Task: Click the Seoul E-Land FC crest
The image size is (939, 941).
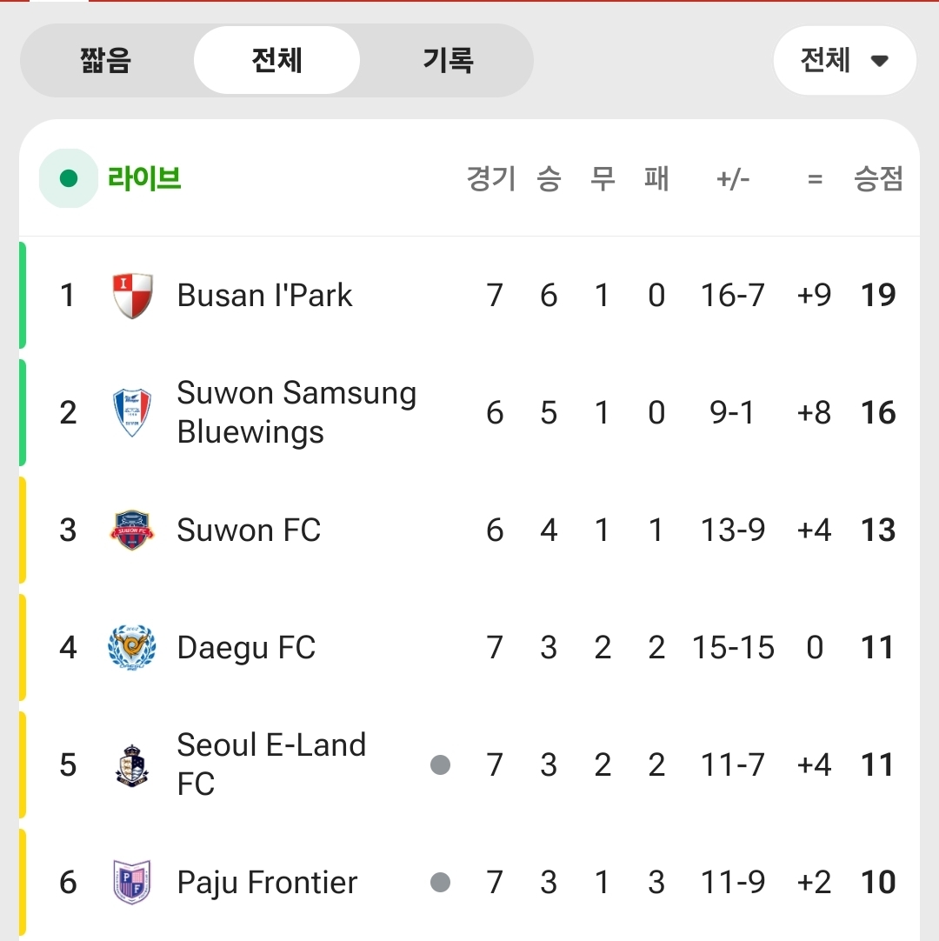Action: pos(133,765)
